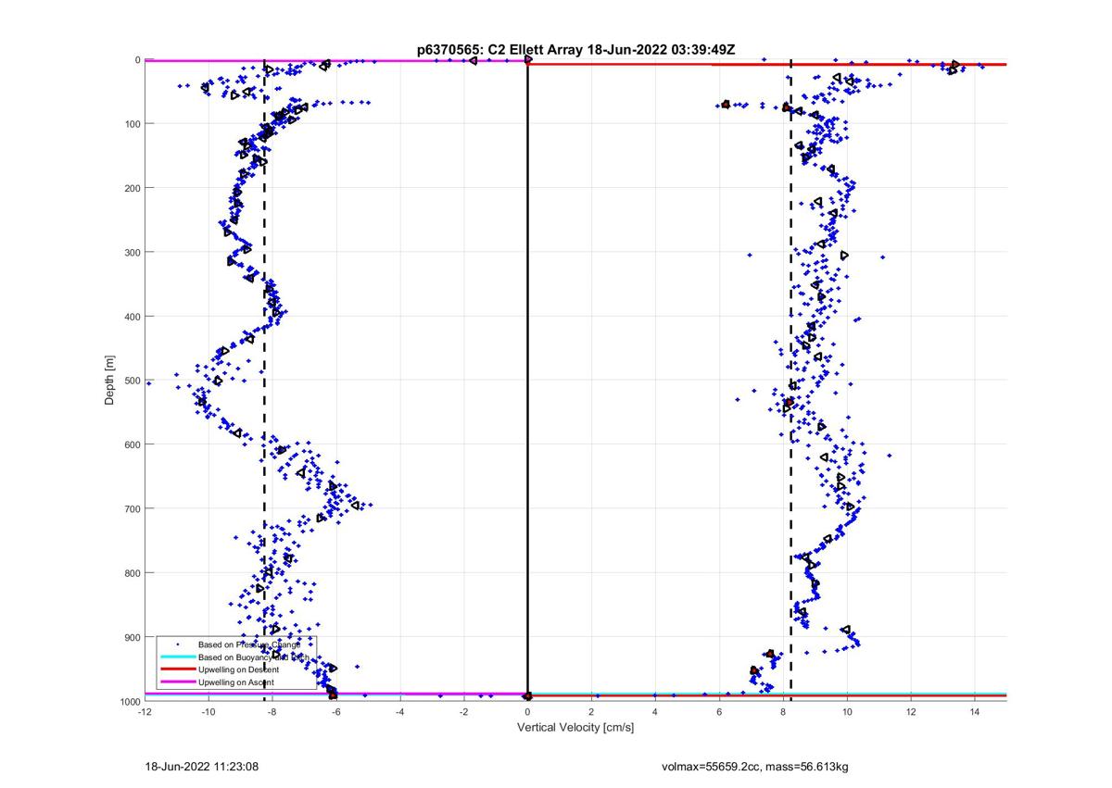The width and height of the screenshot is (1112, 788).
Task: Click the y-axis tick label '600'
Action: click(x=132, y=444)
